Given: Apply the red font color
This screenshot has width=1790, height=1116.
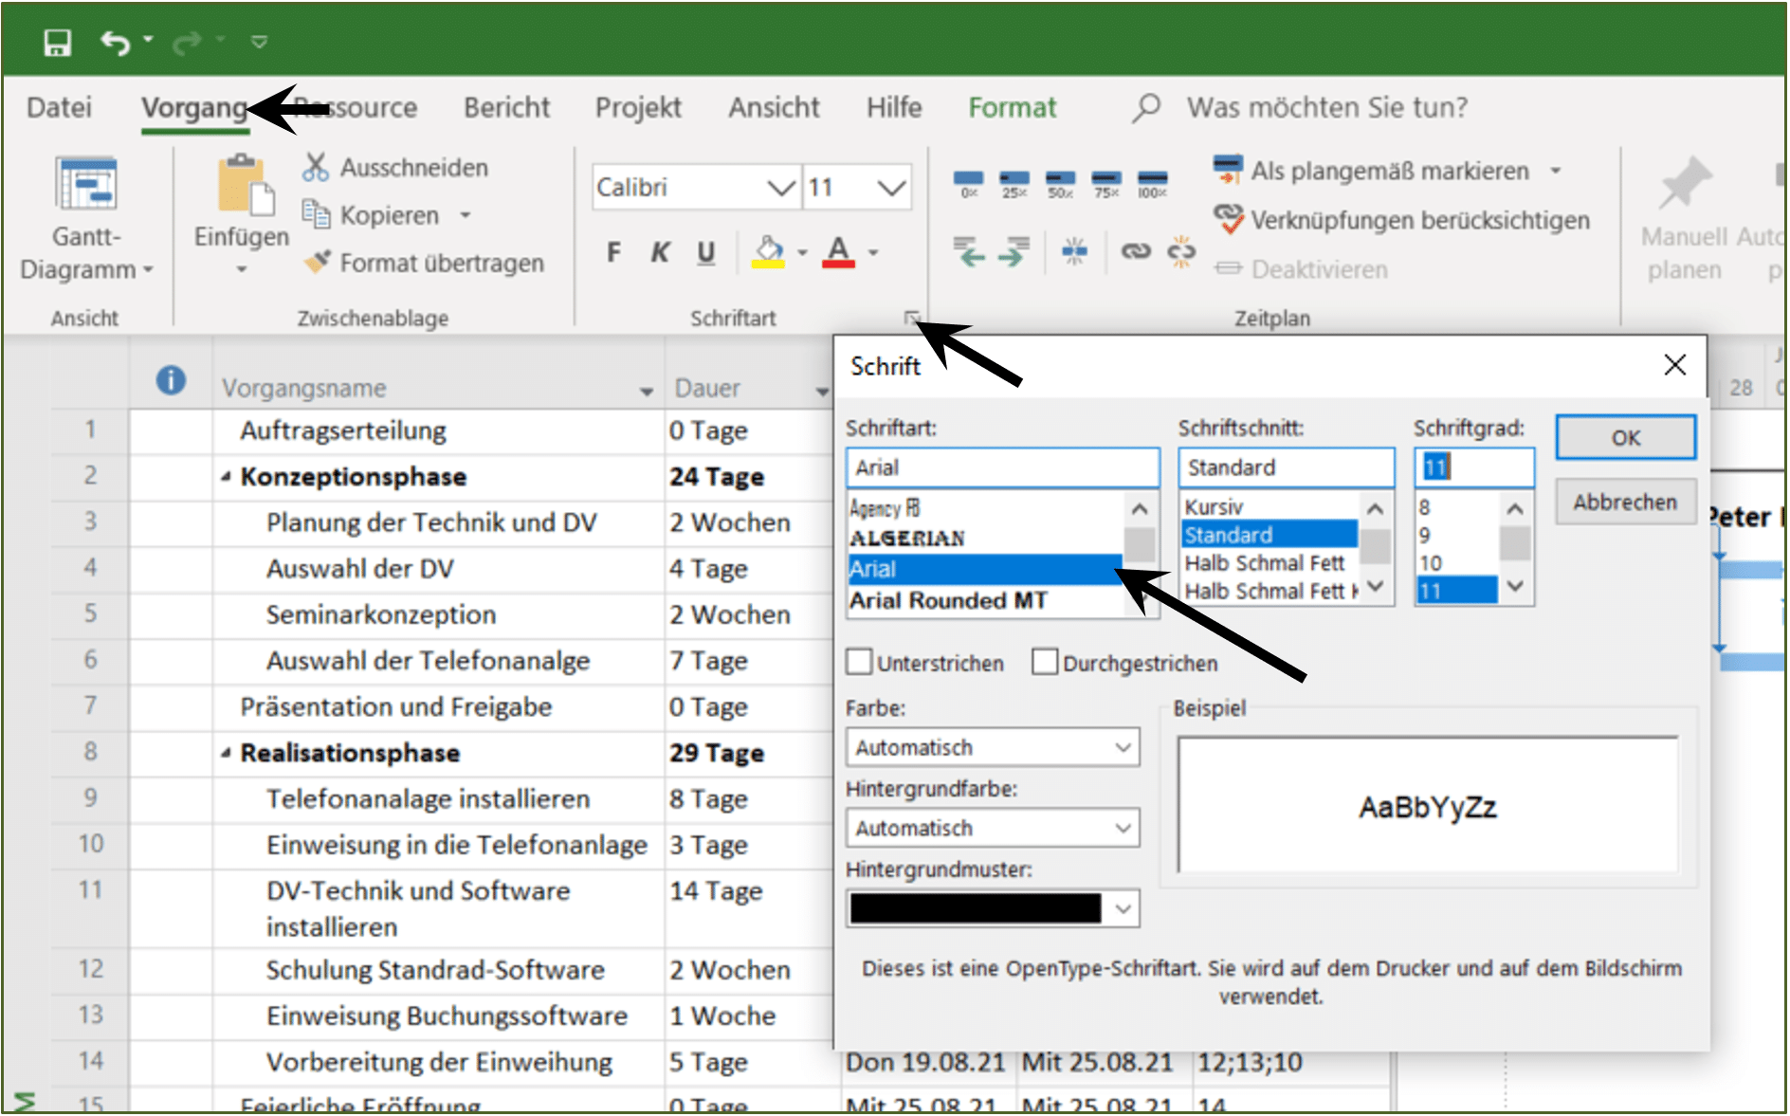Looking at the screenshot, I should click(838, 252).
